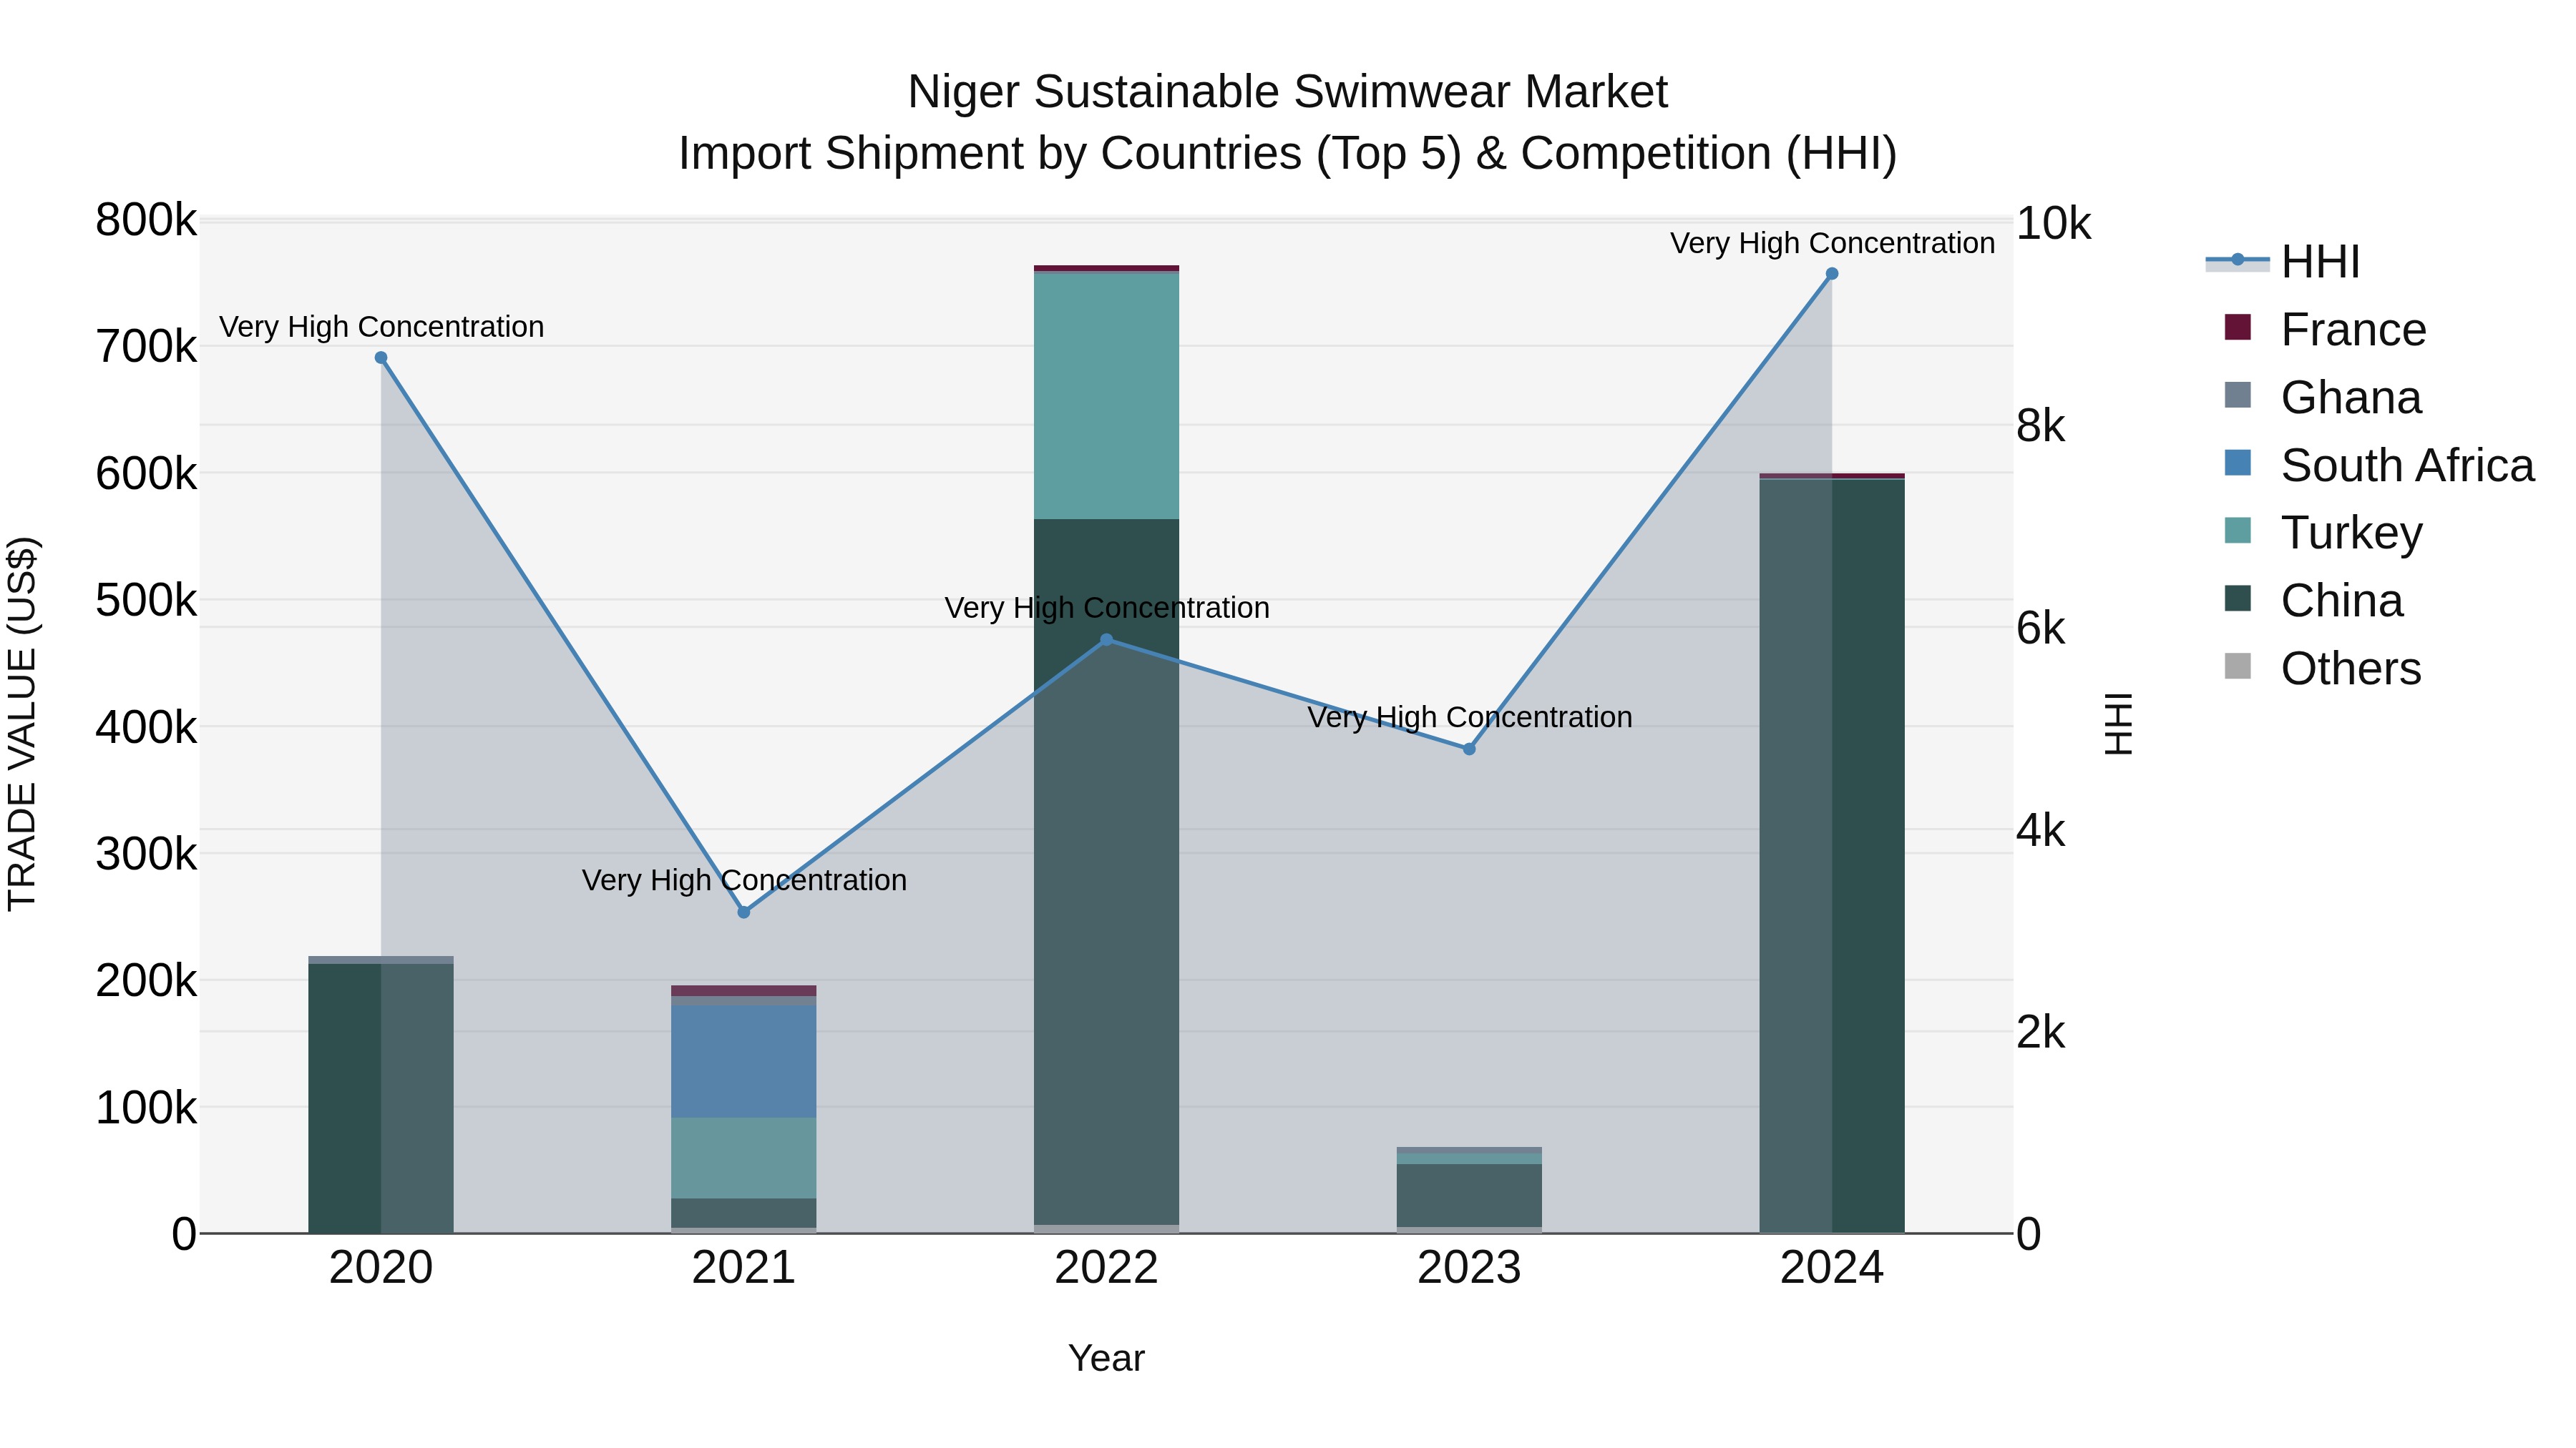Click the Year axis title
The width and height of the screenshot is (2576, 1448).
tap(1106, 1359)
